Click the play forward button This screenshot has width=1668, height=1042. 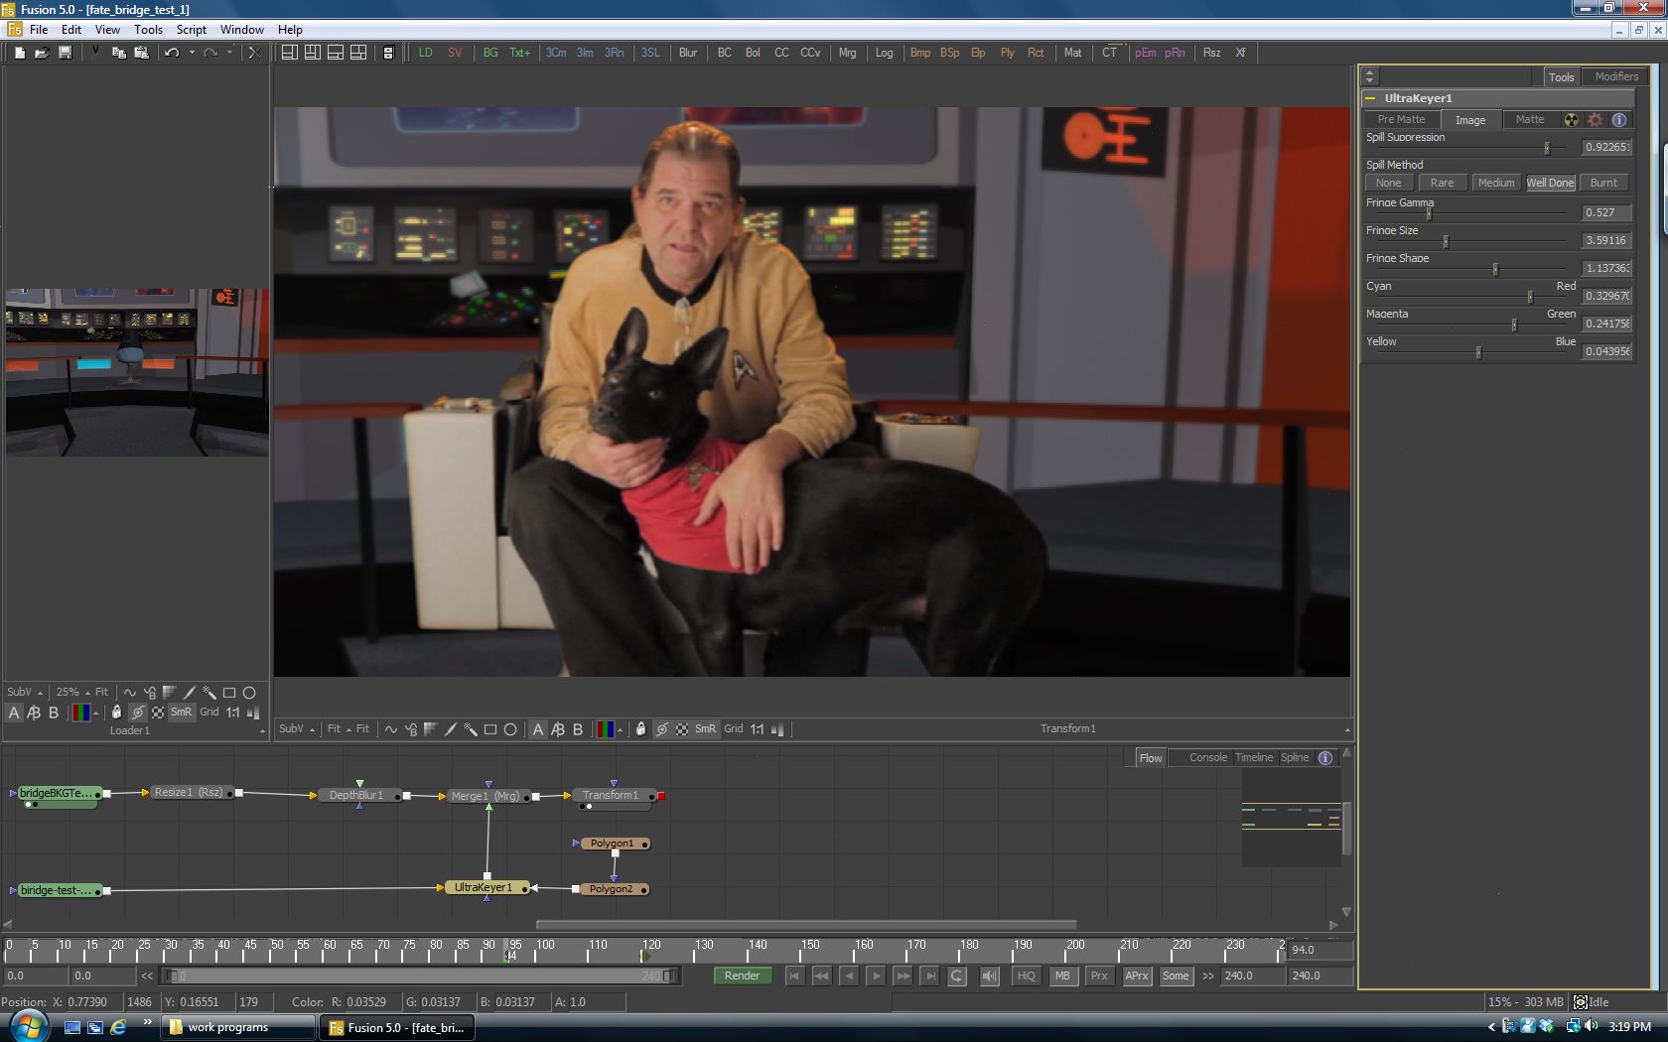click(x=876, y=977)
